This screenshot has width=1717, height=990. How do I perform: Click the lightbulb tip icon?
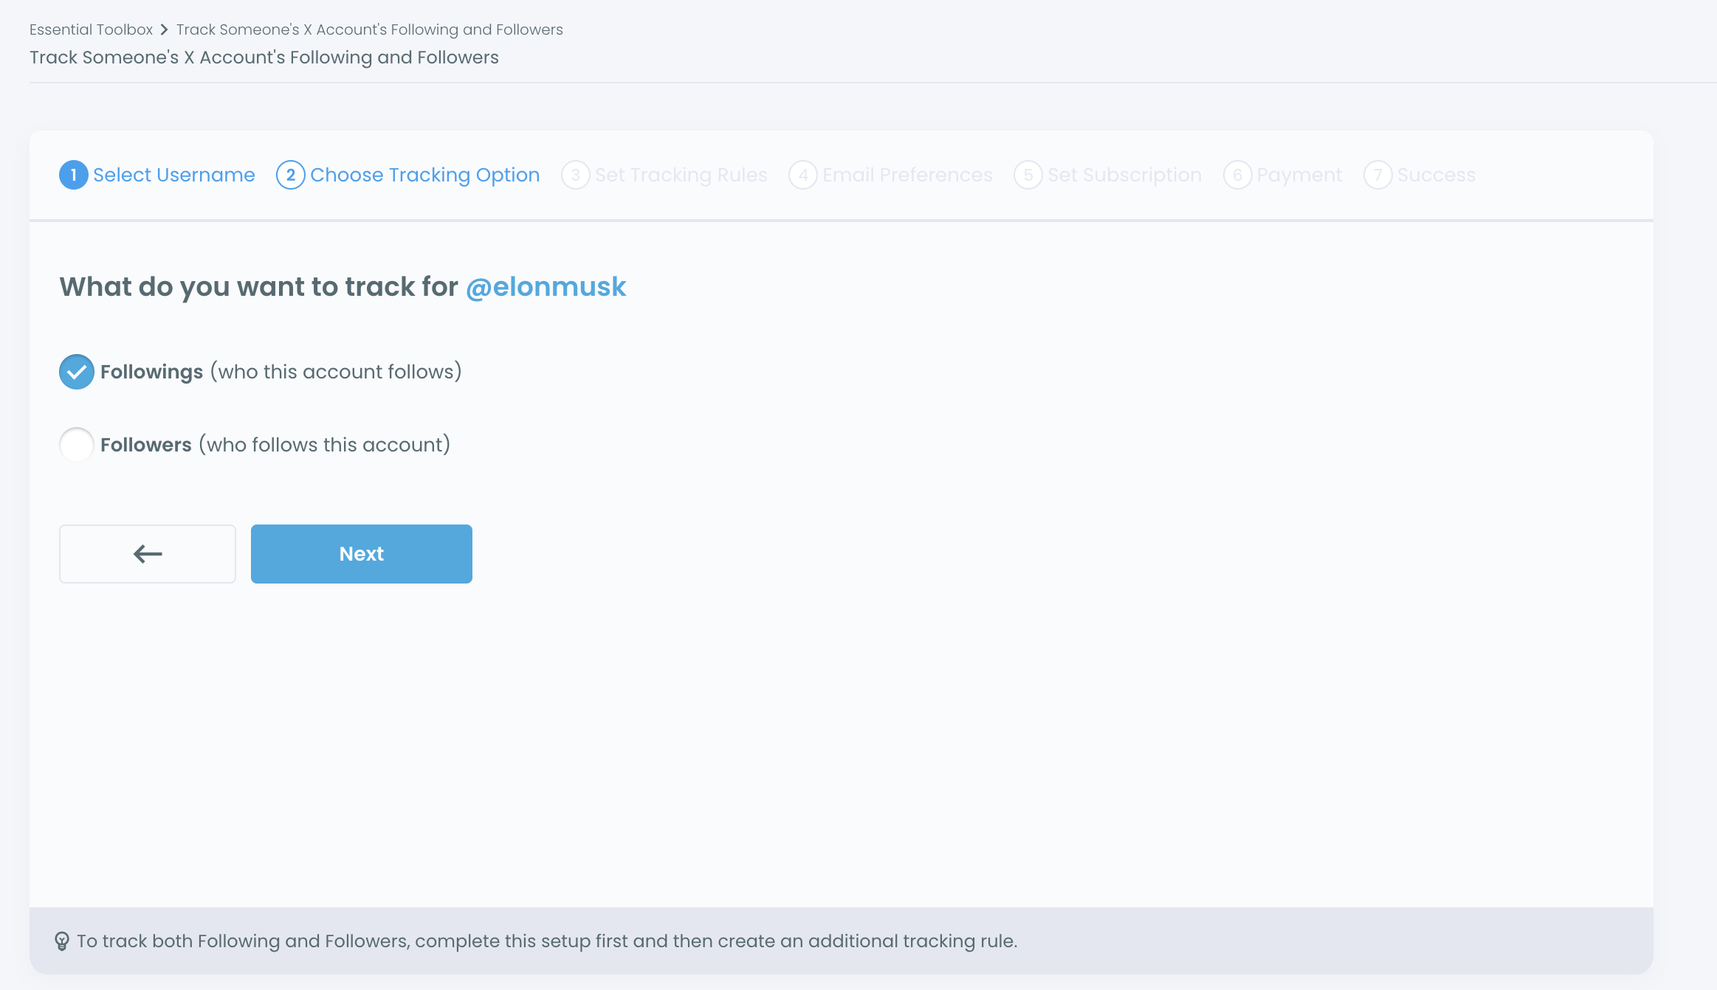[62, 941]
